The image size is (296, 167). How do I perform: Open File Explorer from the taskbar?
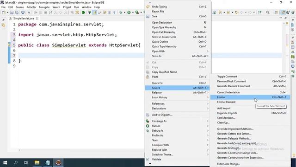point(37,163)
